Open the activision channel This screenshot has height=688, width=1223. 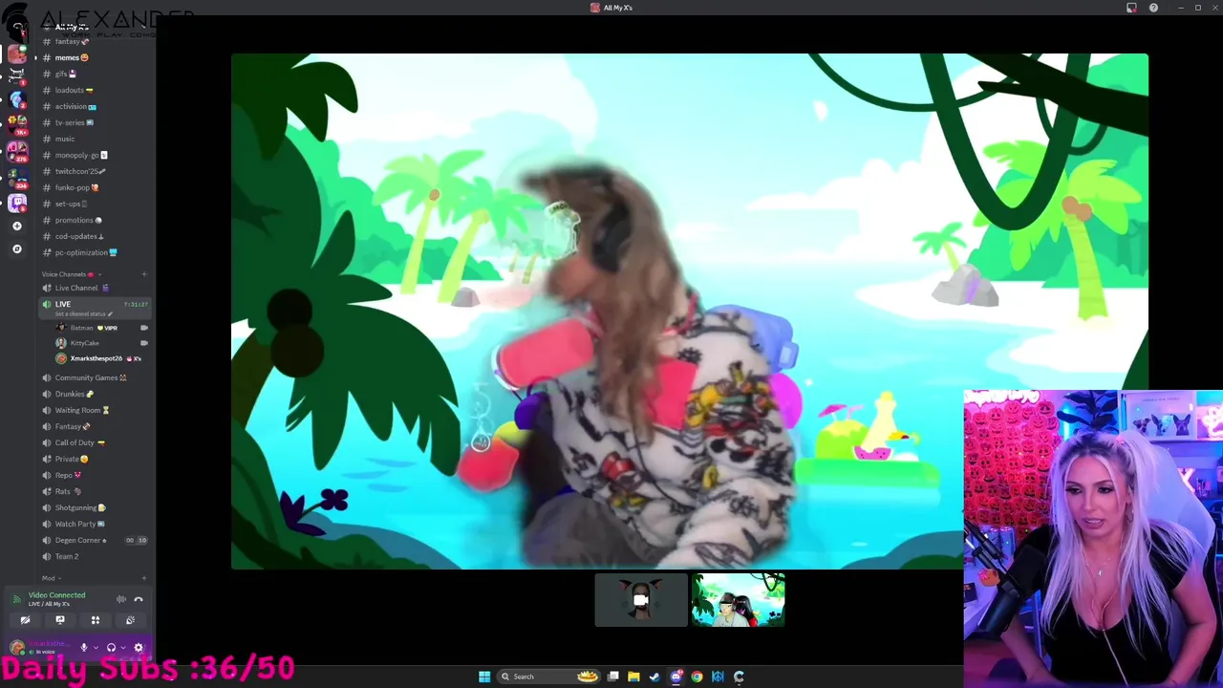94,106
